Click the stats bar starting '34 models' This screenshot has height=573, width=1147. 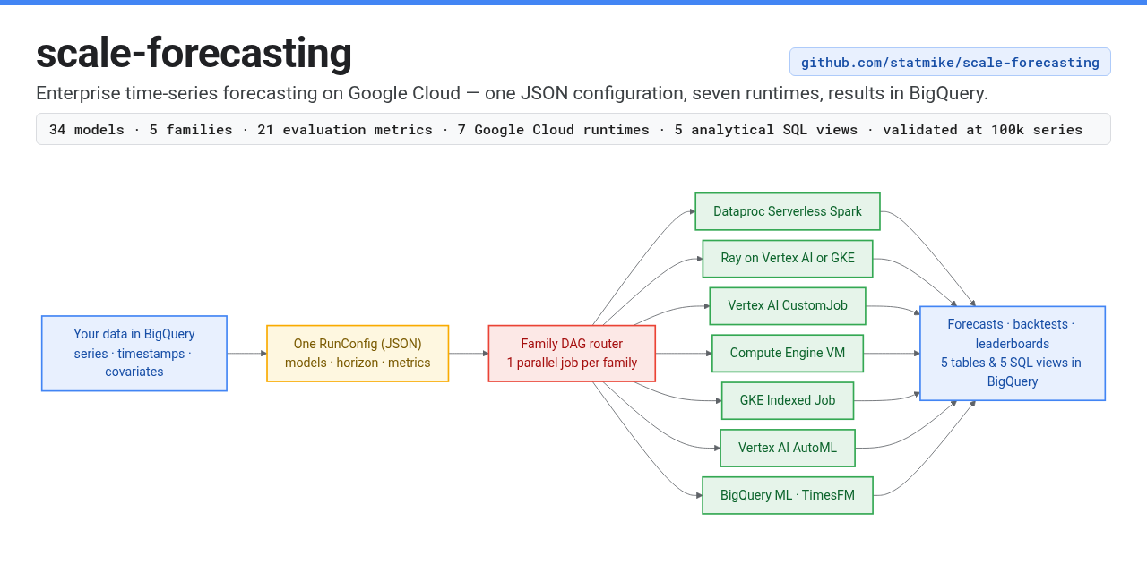coord(573,129)
